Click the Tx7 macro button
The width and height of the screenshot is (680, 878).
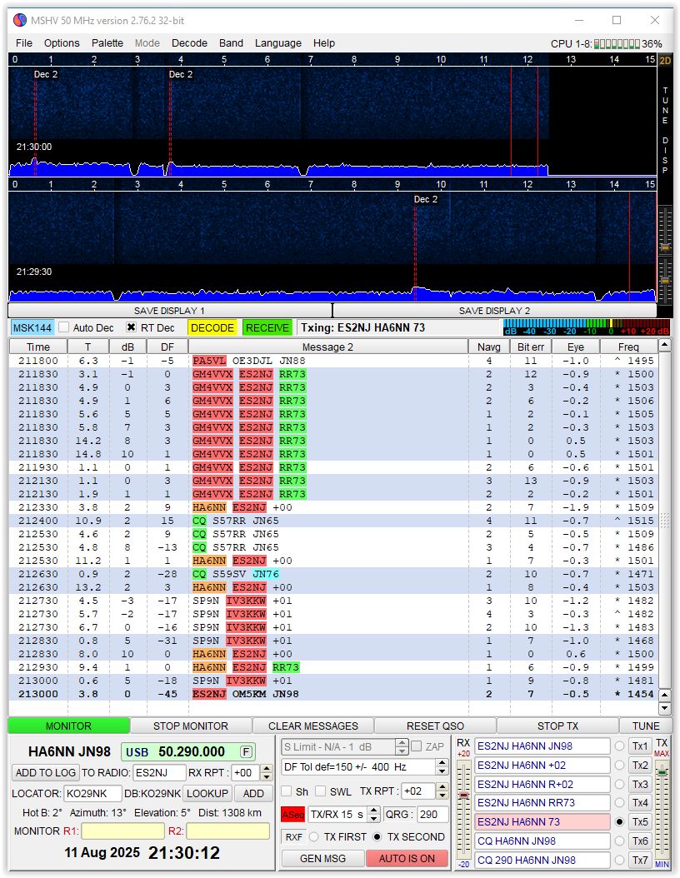[640, 861]
